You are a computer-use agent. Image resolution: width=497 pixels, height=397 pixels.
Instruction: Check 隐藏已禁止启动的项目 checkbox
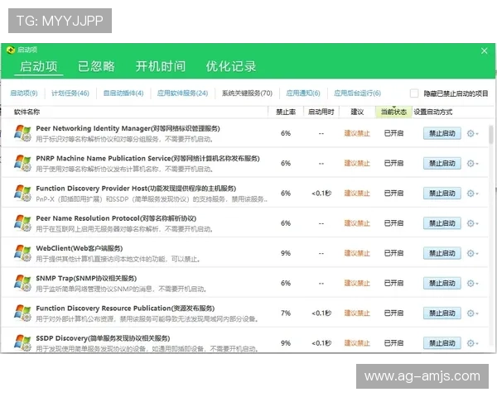pyautogui.click(x=414, y=93)
